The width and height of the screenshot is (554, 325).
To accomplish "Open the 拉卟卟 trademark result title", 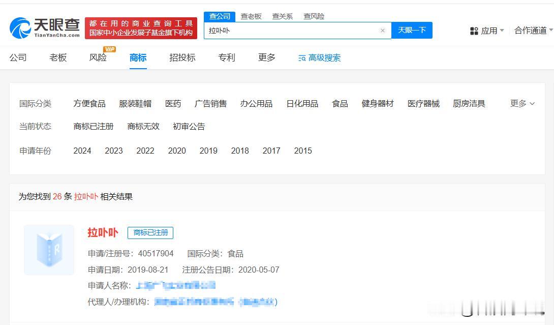I will [103, 233].
